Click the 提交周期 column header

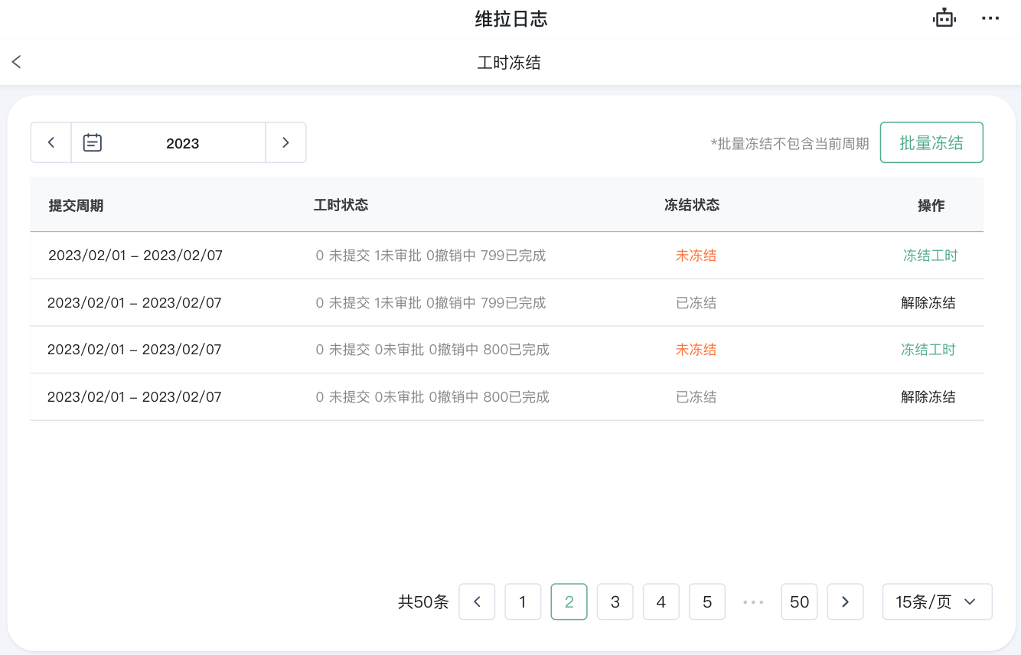[x=76, y=205]
